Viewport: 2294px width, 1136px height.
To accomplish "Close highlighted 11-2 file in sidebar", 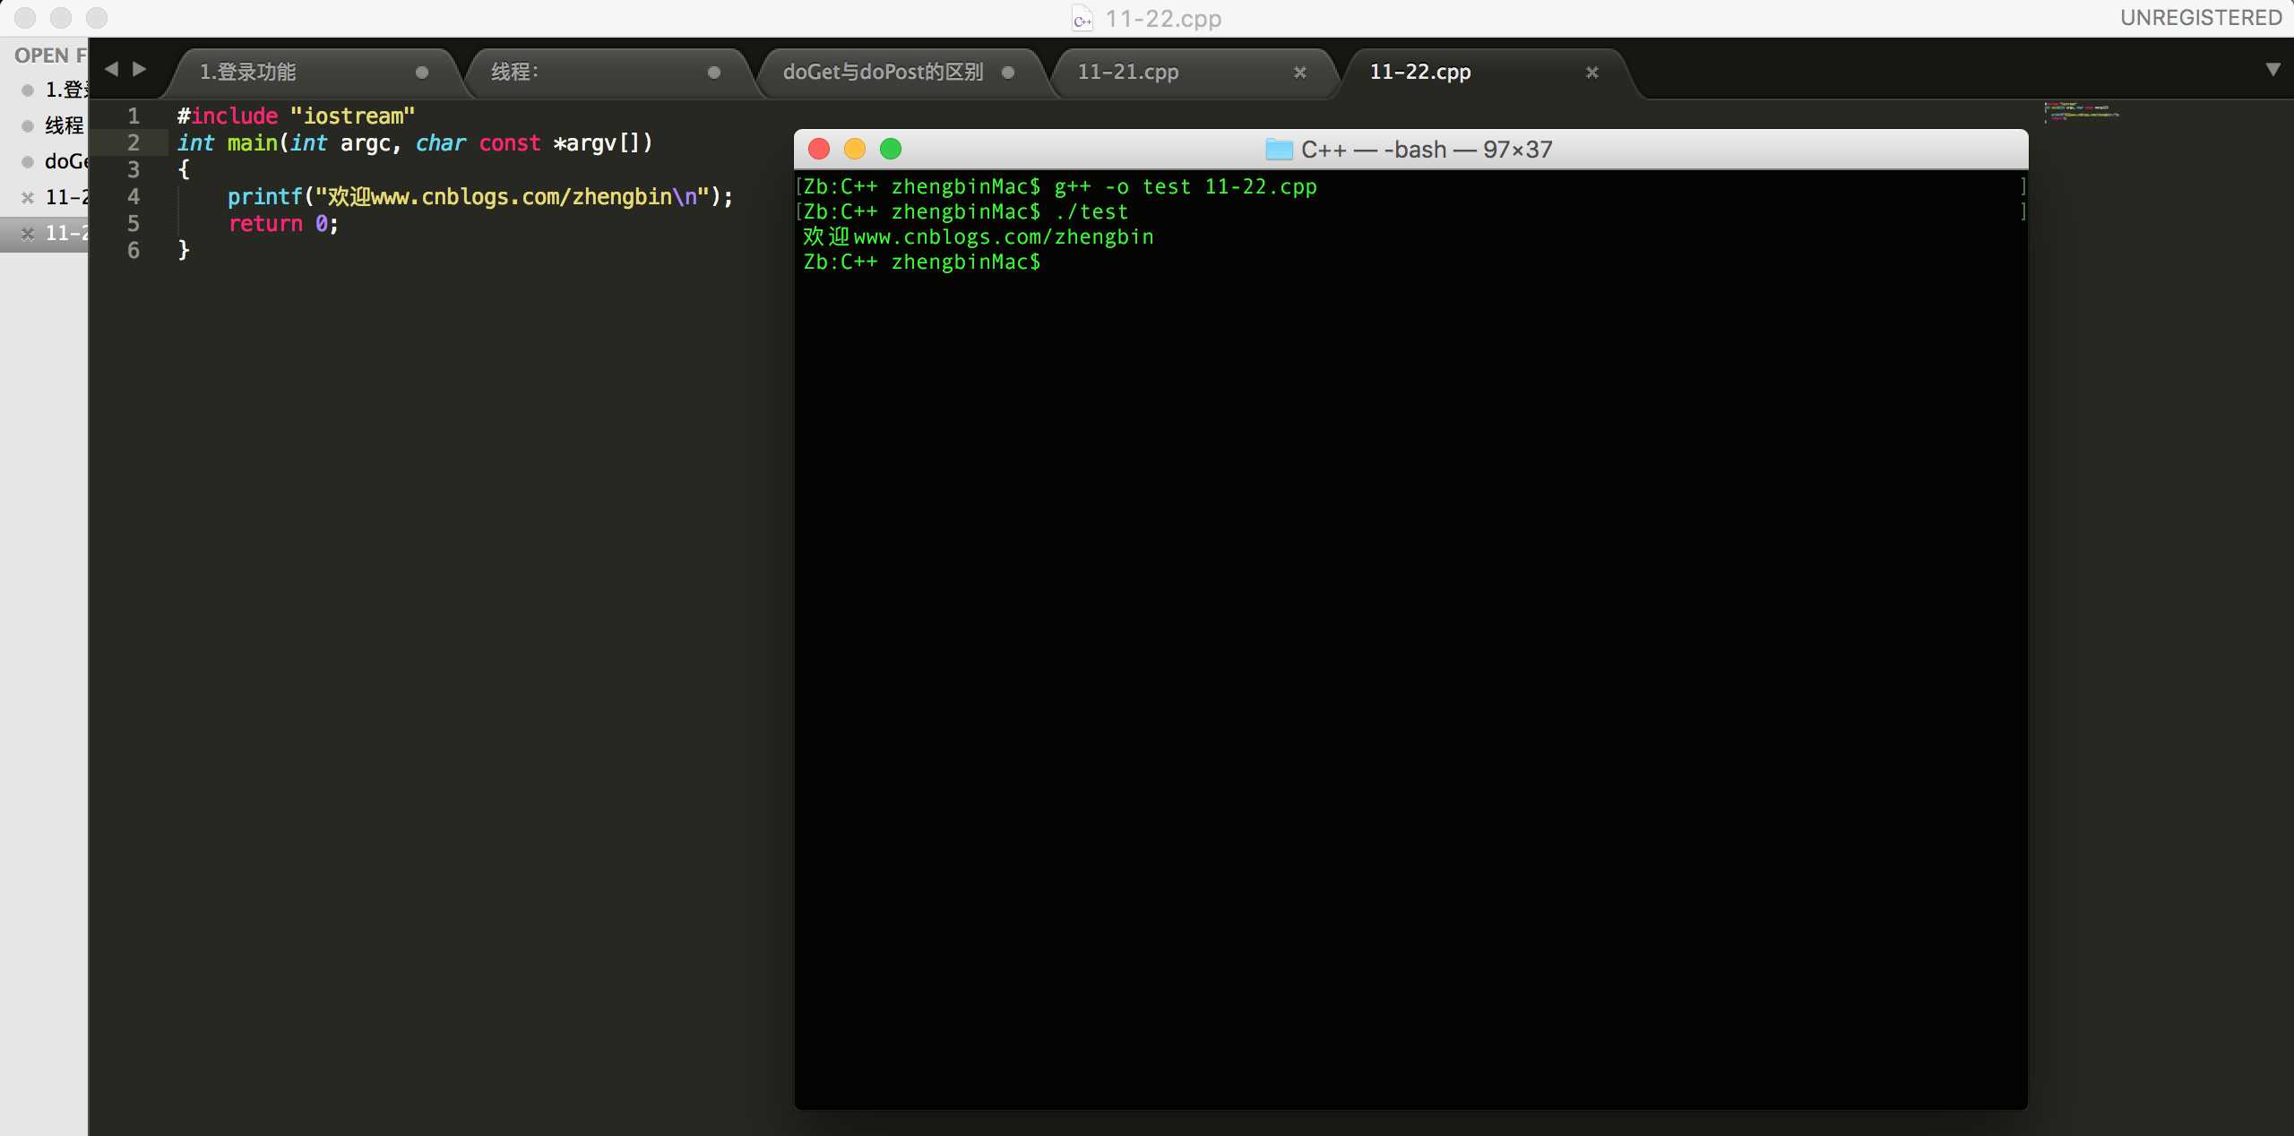I will click(x=28, y=233).
